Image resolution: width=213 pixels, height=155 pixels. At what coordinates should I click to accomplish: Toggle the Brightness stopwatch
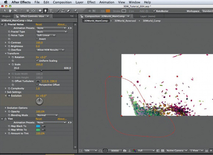[9, 46]
